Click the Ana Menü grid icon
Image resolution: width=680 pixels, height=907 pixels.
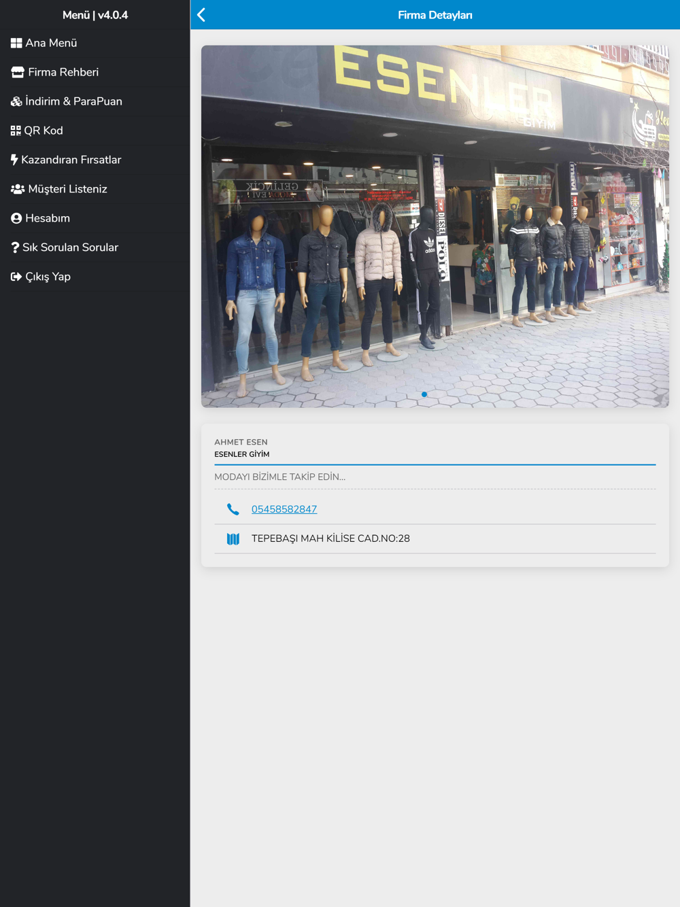(16, 43)
